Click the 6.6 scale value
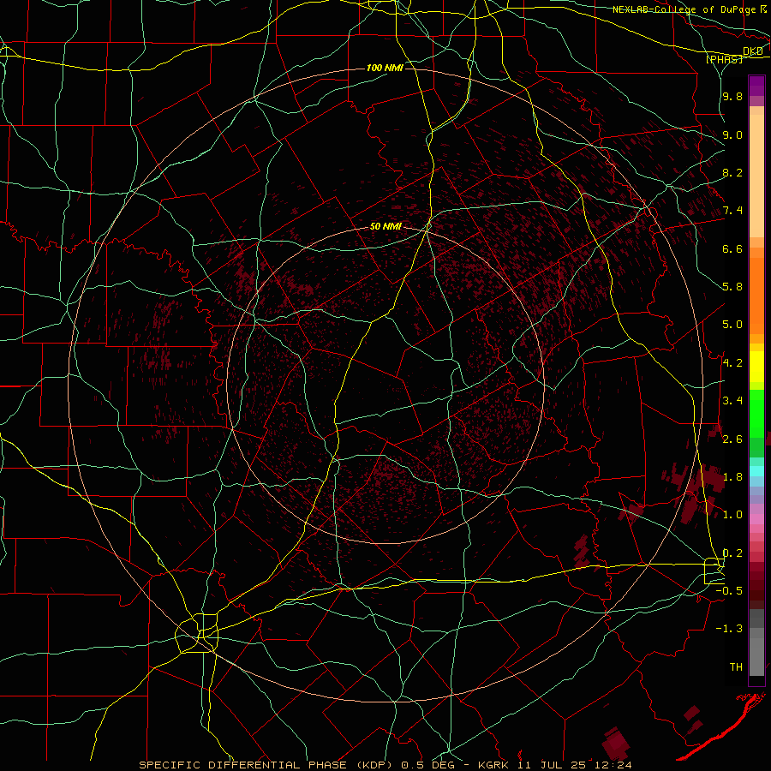This screenshot has height=771, width=771. (732, 248)
